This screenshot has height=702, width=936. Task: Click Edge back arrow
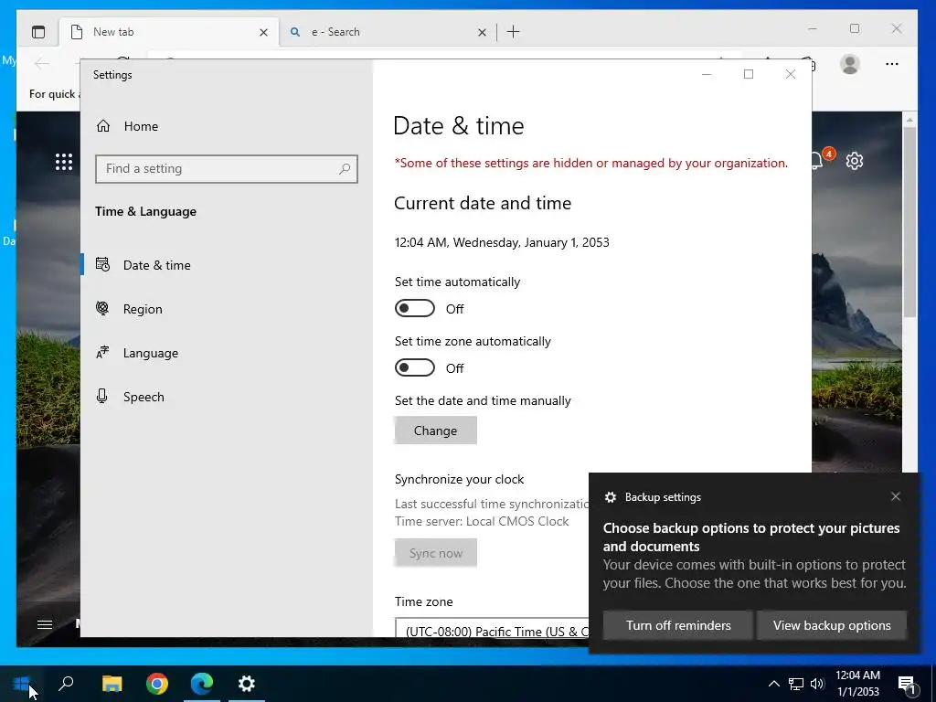pos(42,63)
